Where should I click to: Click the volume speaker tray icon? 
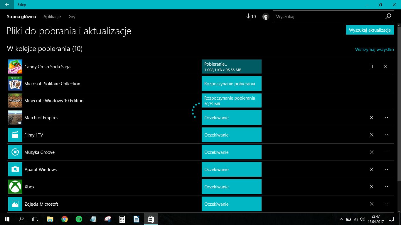tap(363, 219)
